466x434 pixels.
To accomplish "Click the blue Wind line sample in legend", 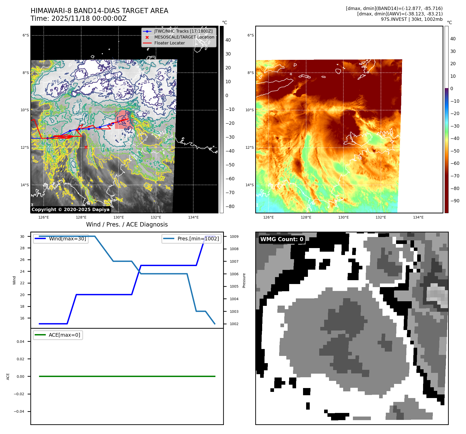I will (40, 239).
